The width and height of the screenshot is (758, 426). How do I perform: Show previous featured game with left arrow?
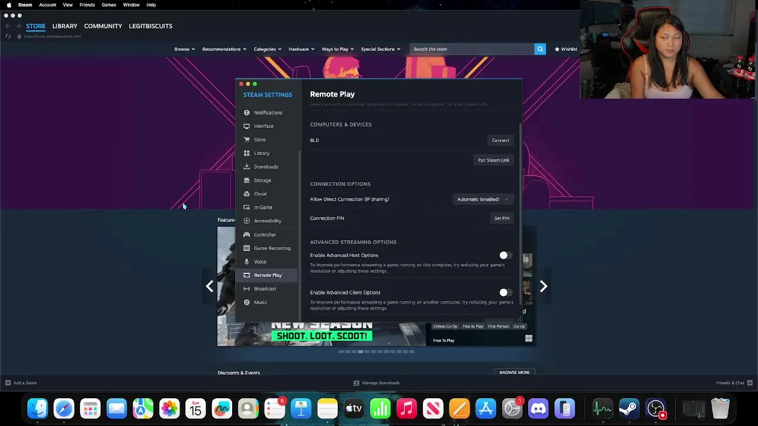pos(210,286)
